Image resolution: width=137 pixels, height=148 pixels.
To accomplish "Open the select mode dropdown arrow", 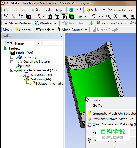I will [33, 16].
